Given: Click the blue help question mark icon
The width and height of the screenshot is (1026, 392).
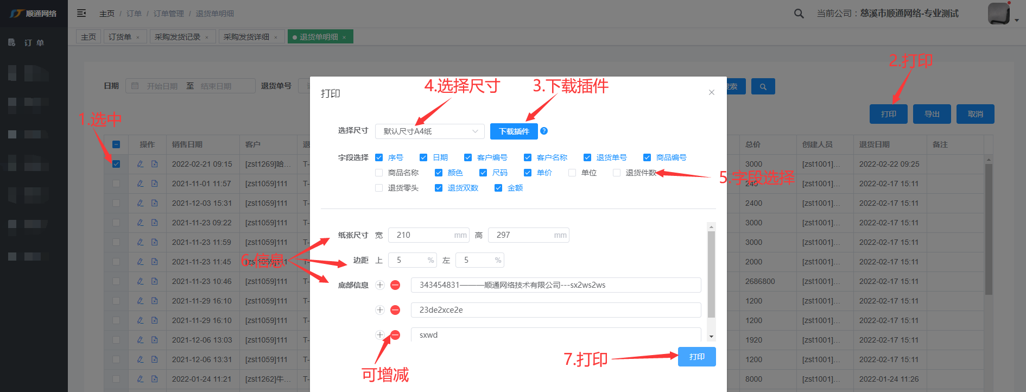Looking at the screenshot, I should coord(544,131).
